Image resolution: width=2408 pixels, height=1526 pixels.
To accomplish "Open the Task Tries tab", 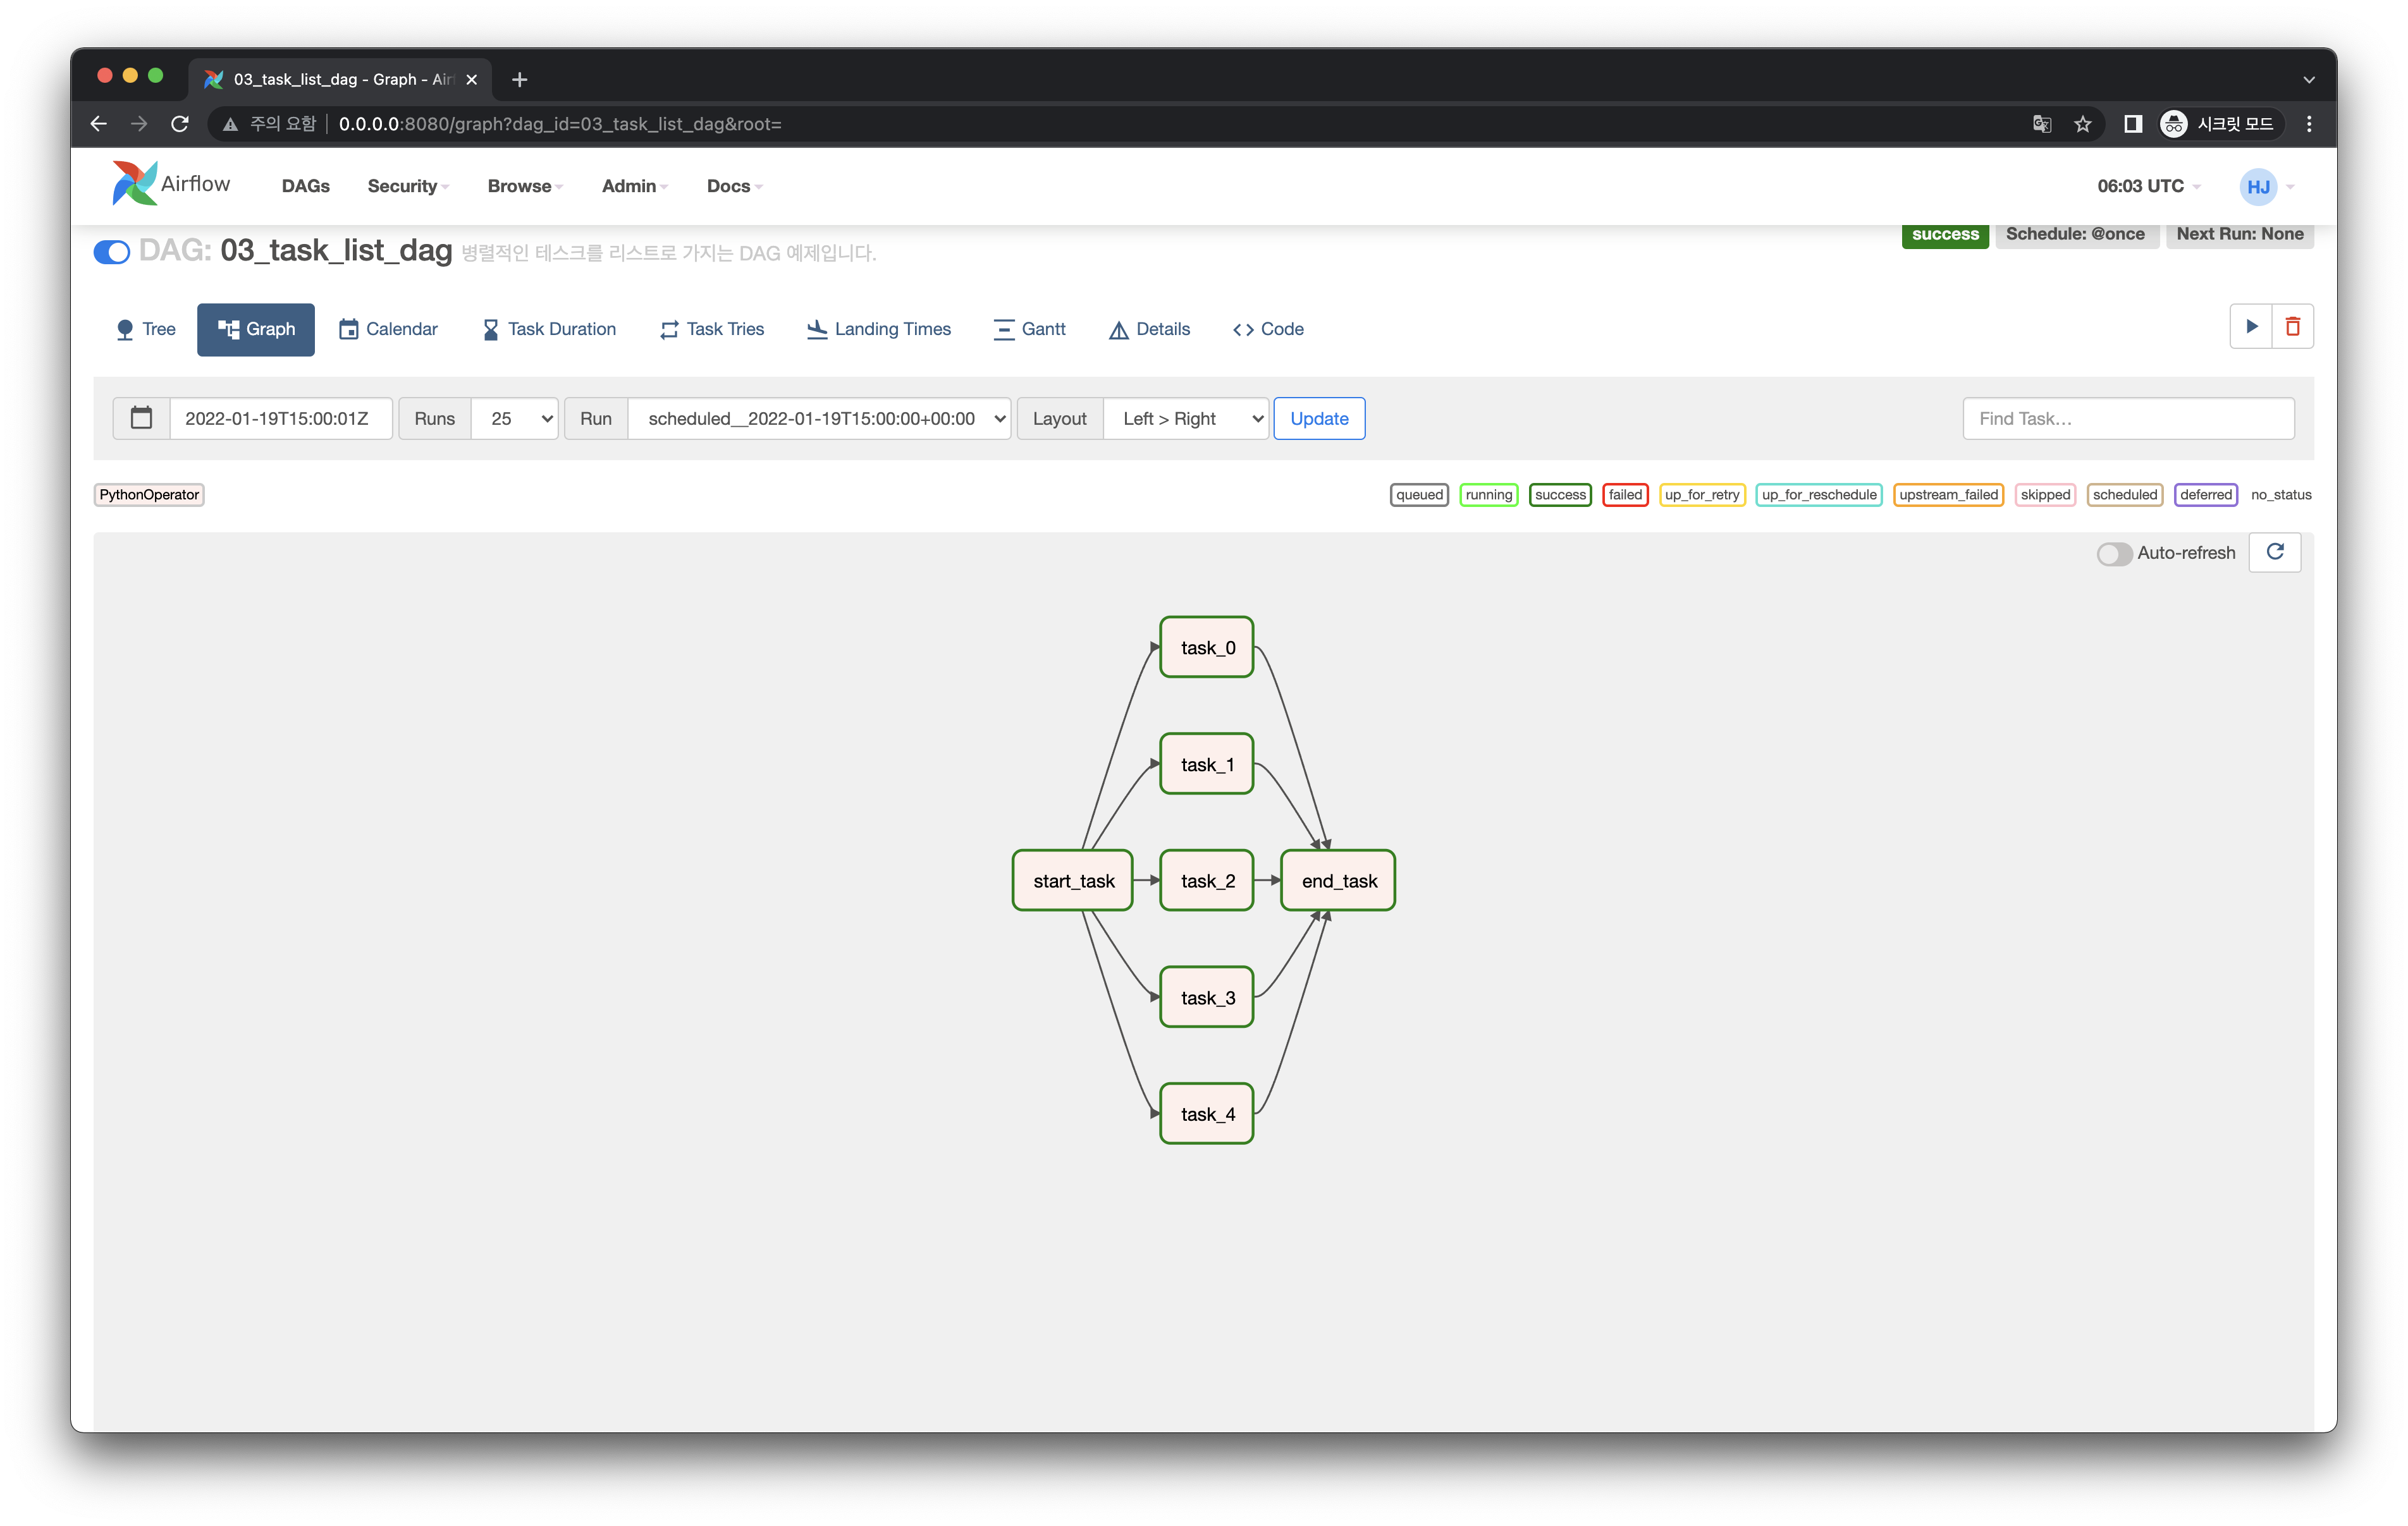I will 712,329.
